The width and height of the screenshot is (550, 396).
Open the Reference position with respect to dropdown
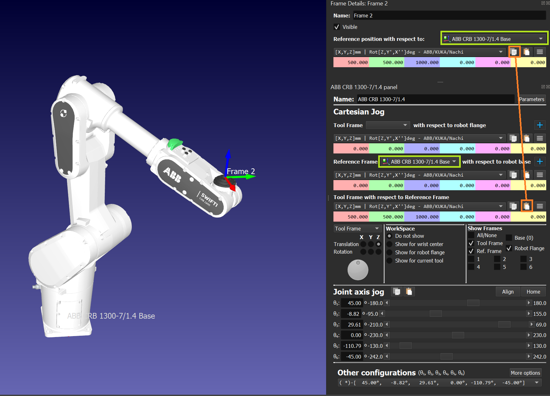click(494, 39)
